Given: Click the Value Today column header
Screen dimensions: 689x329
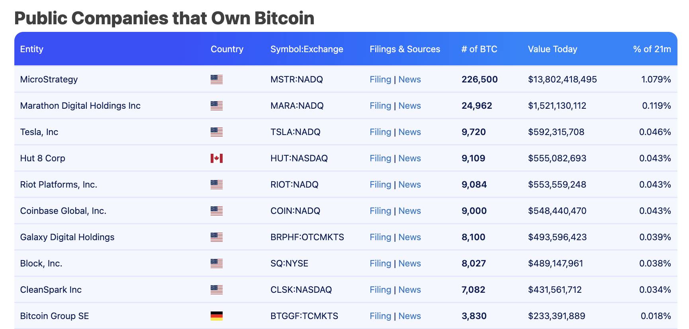Looking at the screenshot, I should [552, 49].
